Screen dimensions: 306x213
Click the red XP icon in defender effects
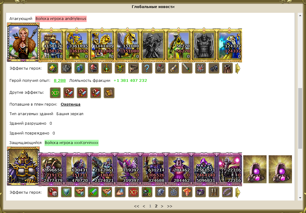134,192
